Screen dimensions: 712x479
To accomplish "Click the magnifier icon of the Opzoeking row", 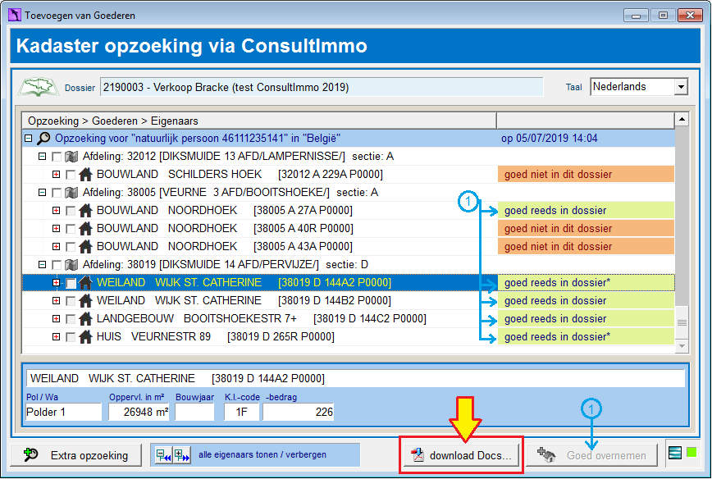I will [x=43, y=138].
